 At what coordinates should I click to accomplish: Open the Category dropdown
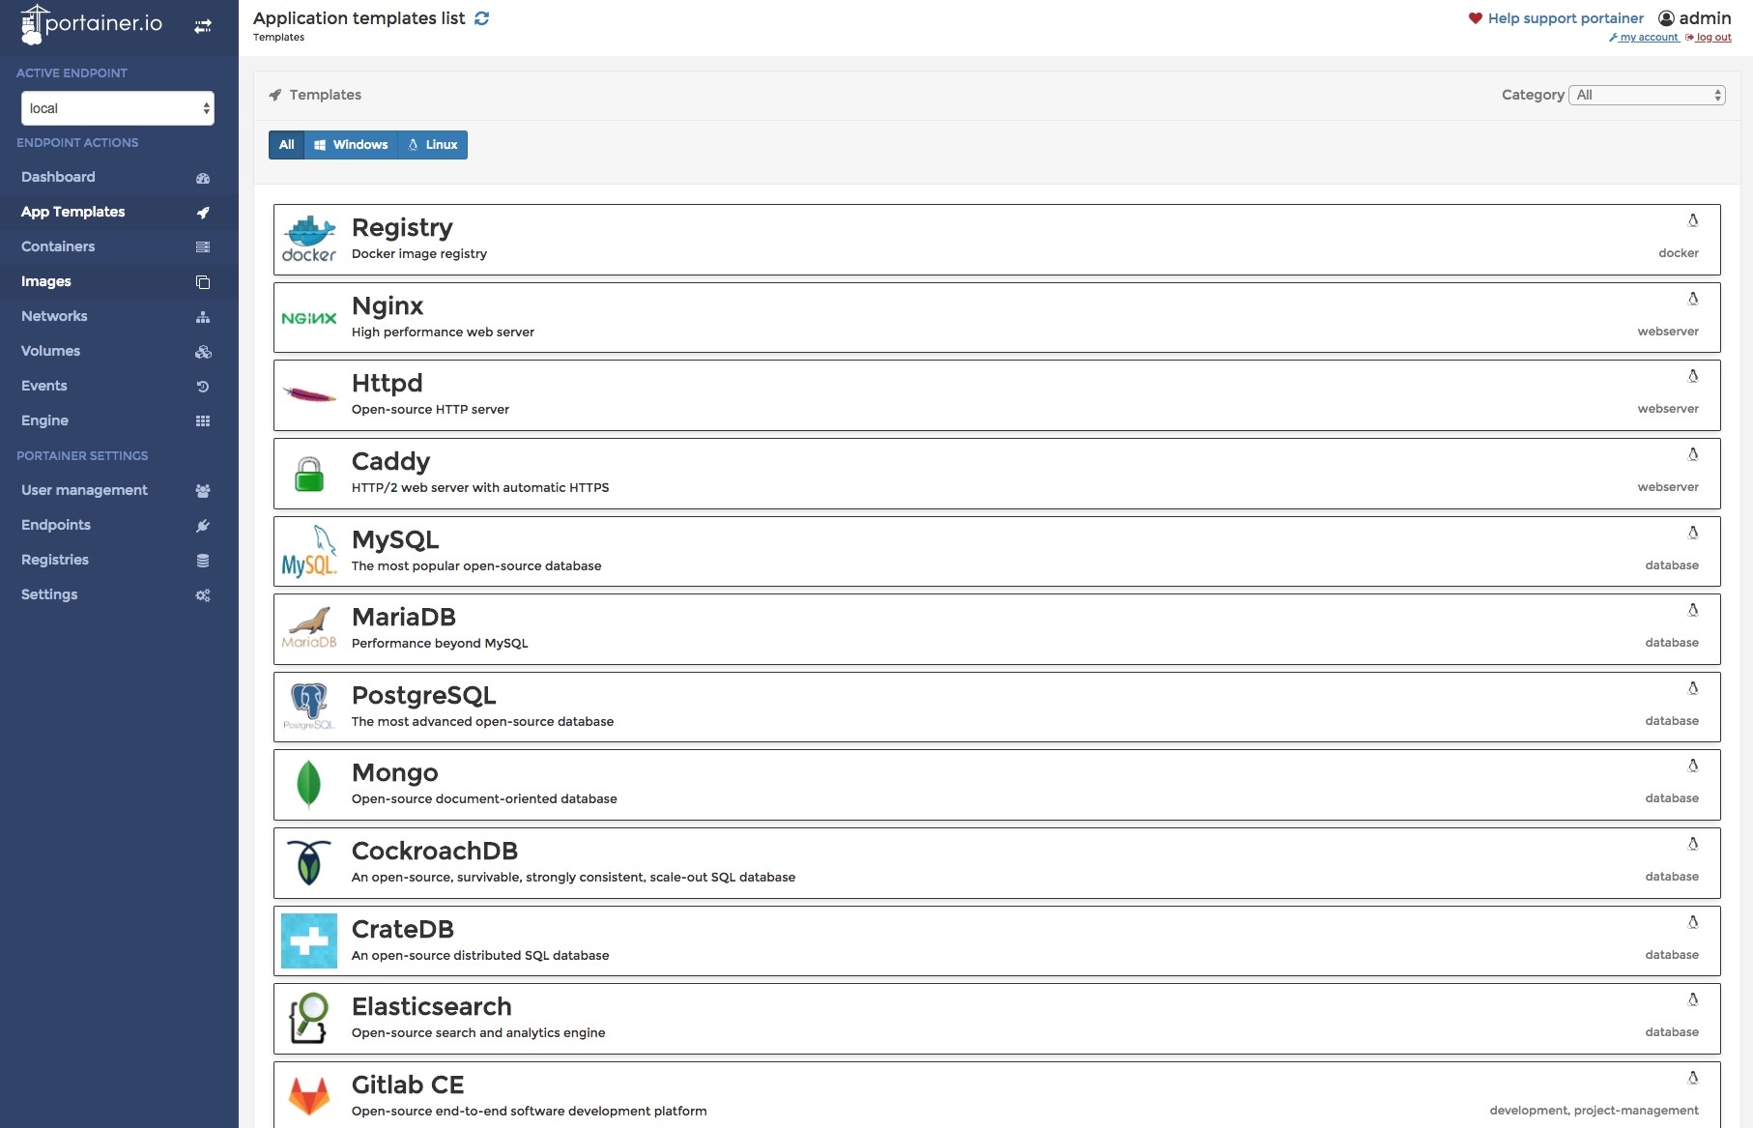(x=1647, y=95)
